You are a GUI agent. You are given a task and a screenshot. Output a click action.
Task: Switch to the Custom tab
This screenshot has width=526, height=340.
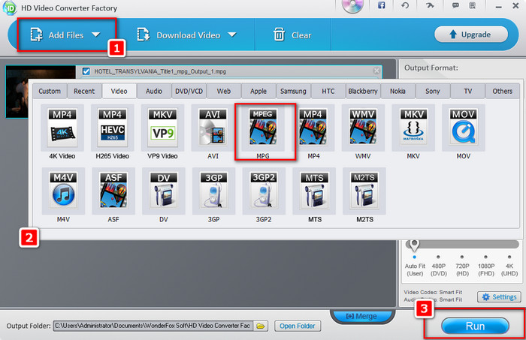coord(50,91)
